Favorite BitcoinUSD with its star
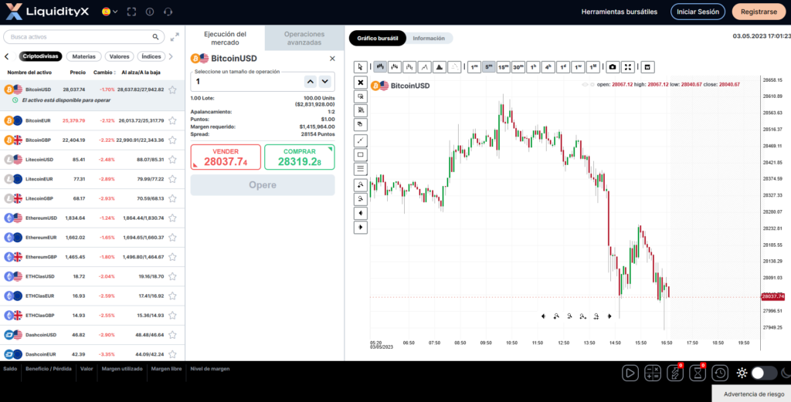 pos(172,90)
